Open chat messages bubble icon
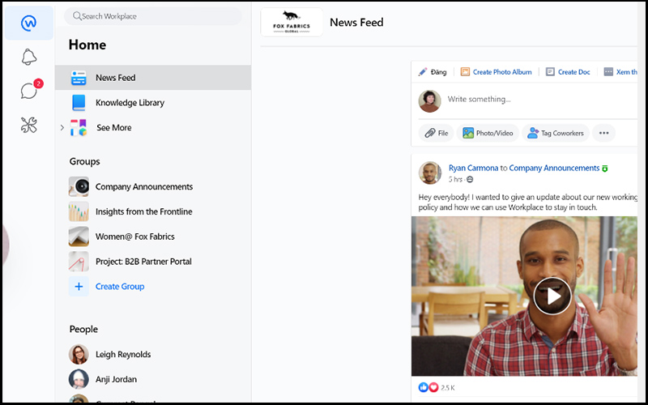Screen dimensions: 648x405 30,90
